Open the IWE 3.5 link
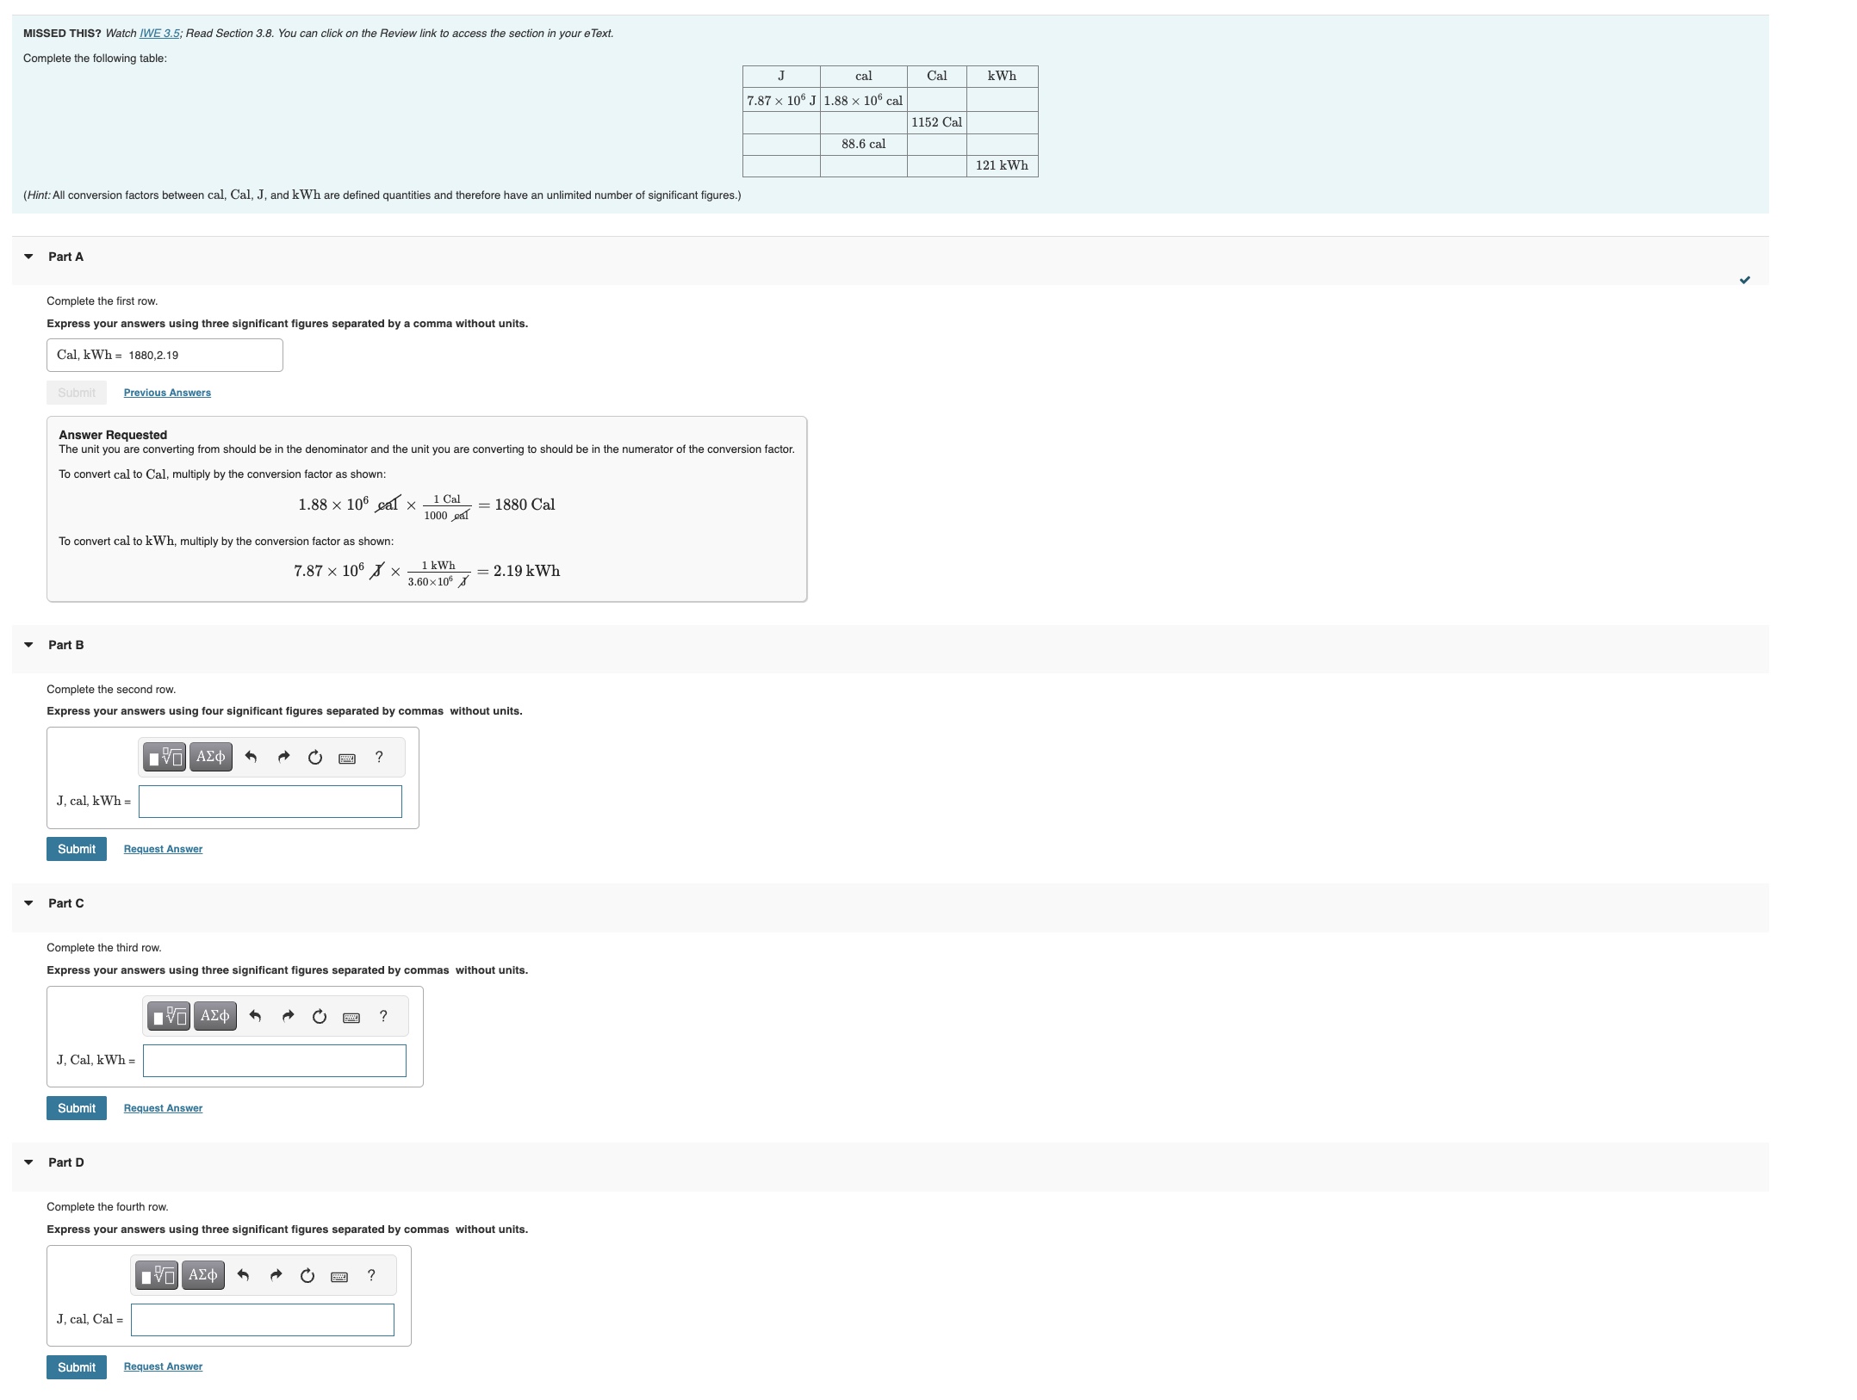The image size is (1857, 1400). coord(159,34)
